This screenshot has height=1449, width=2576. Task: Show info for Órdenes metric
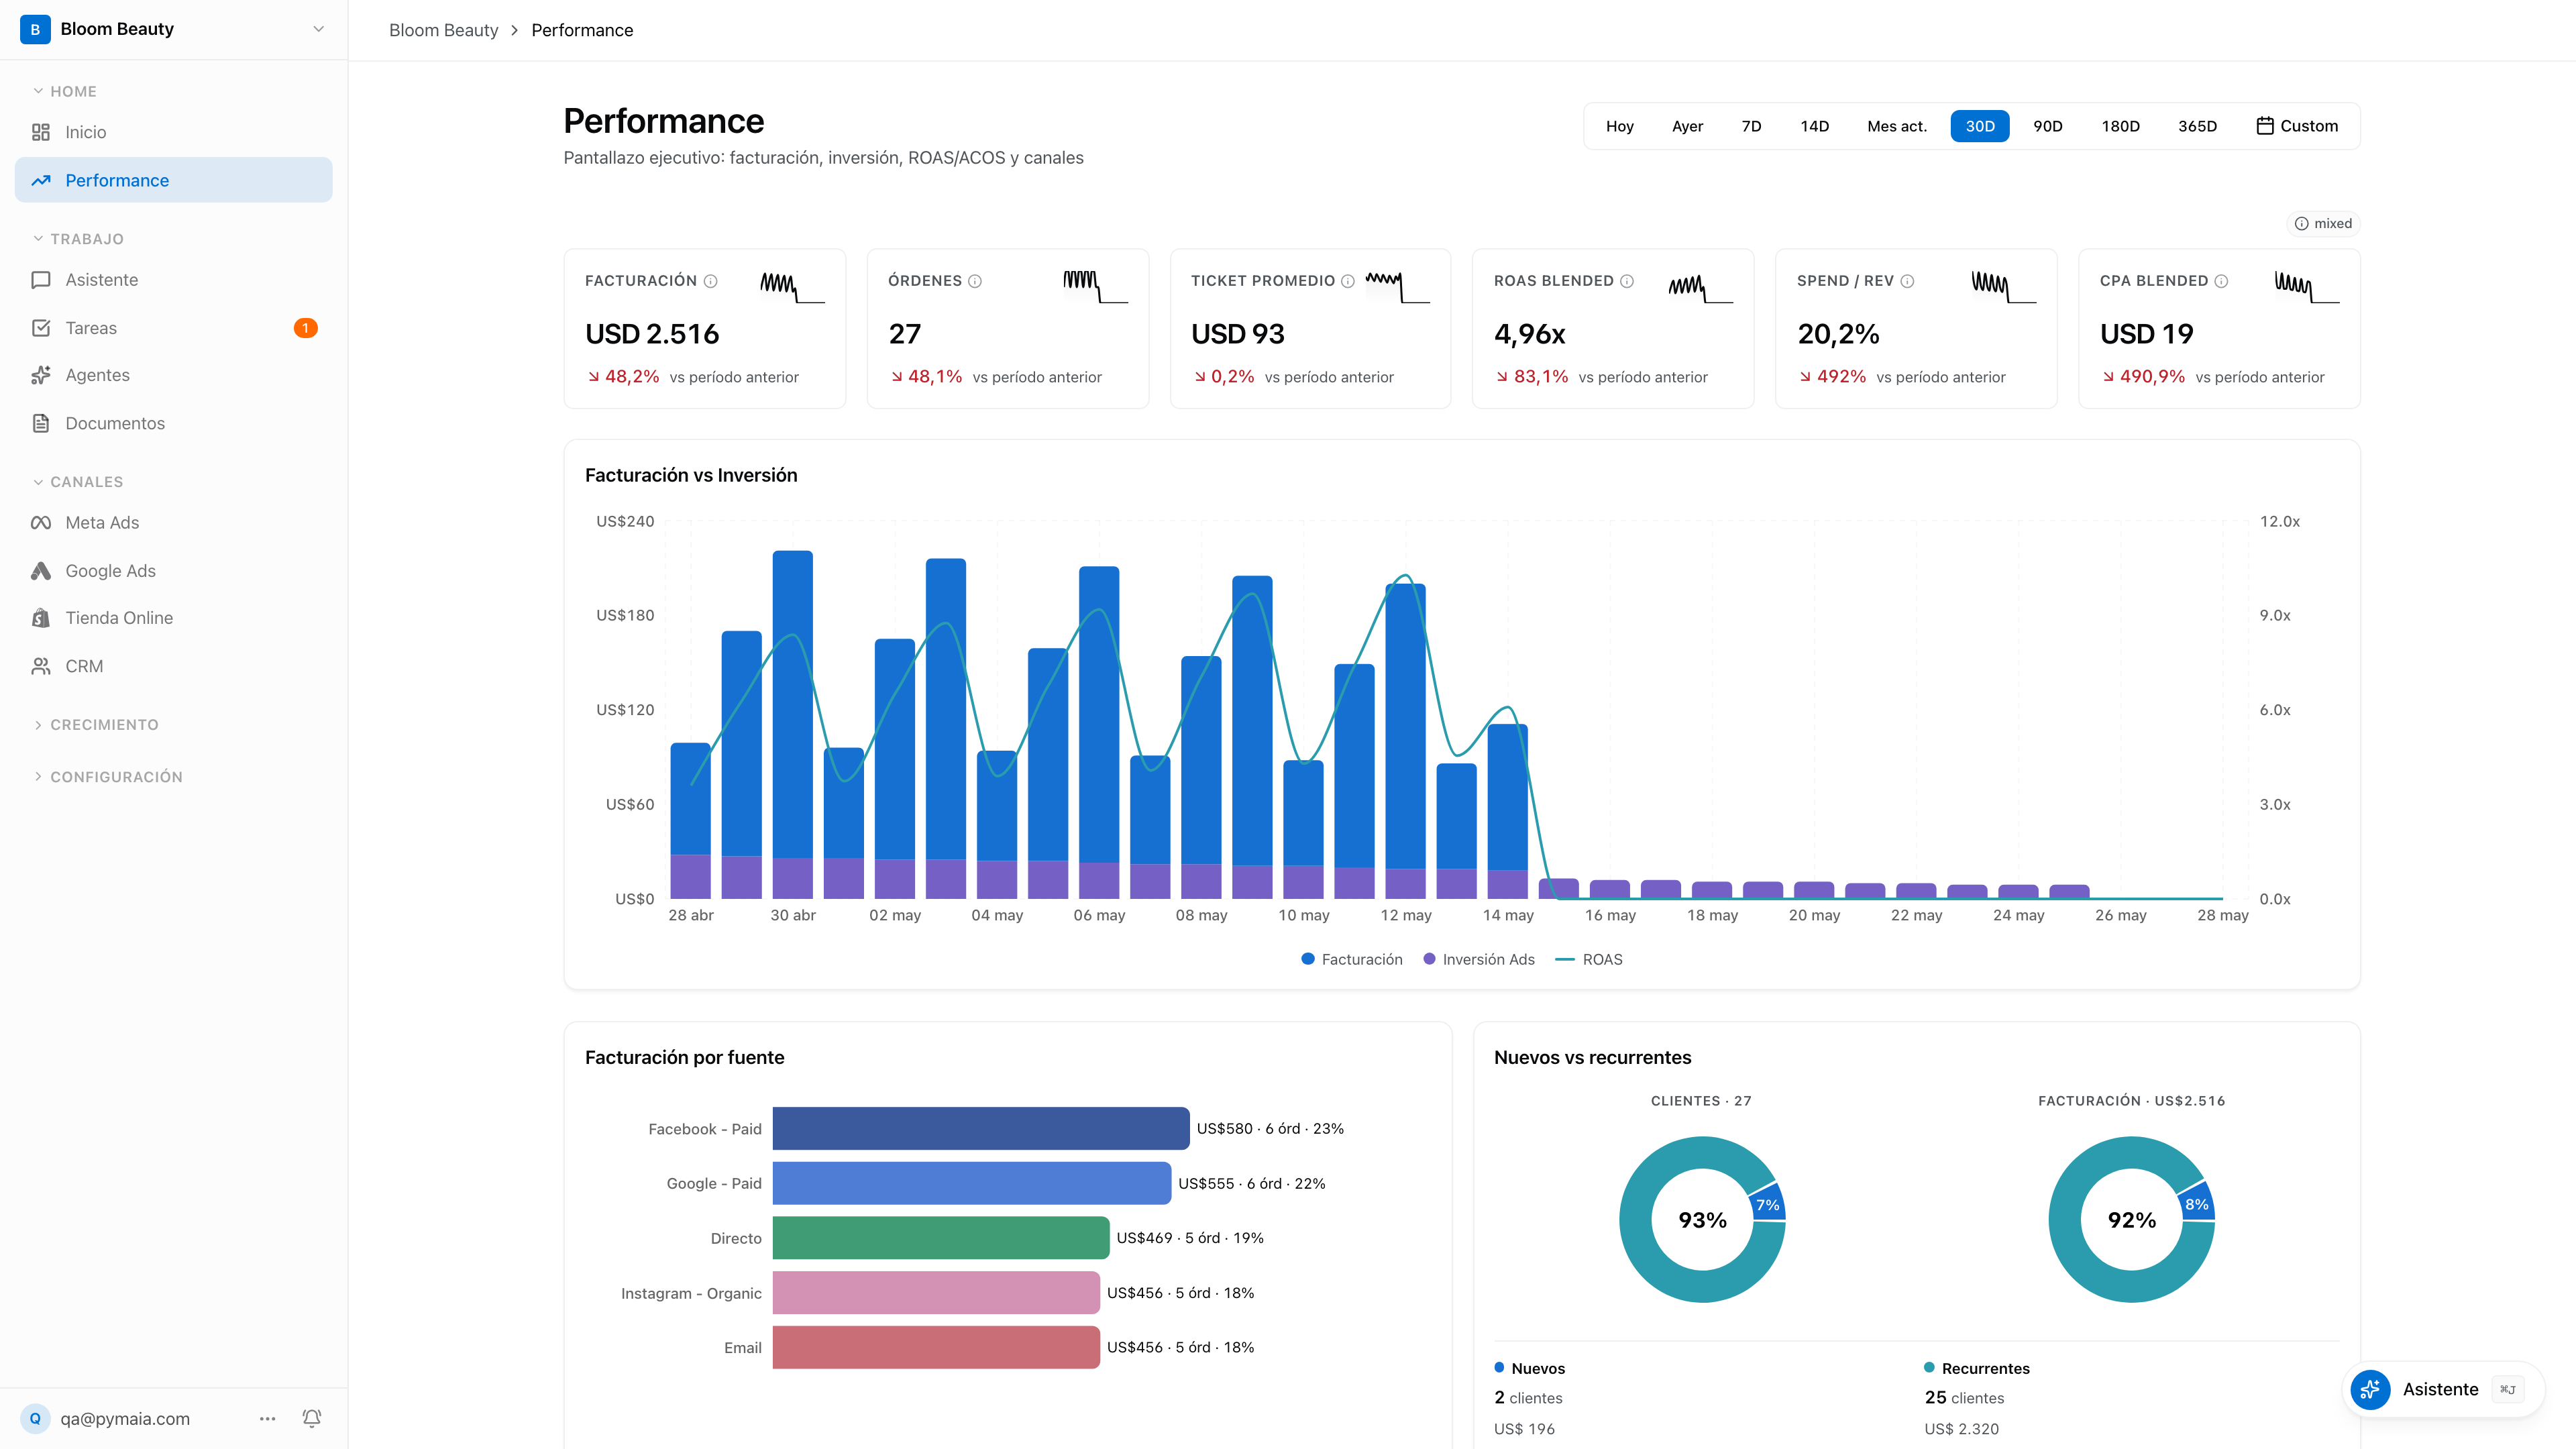pyautogui.click(x=975, y=281)
